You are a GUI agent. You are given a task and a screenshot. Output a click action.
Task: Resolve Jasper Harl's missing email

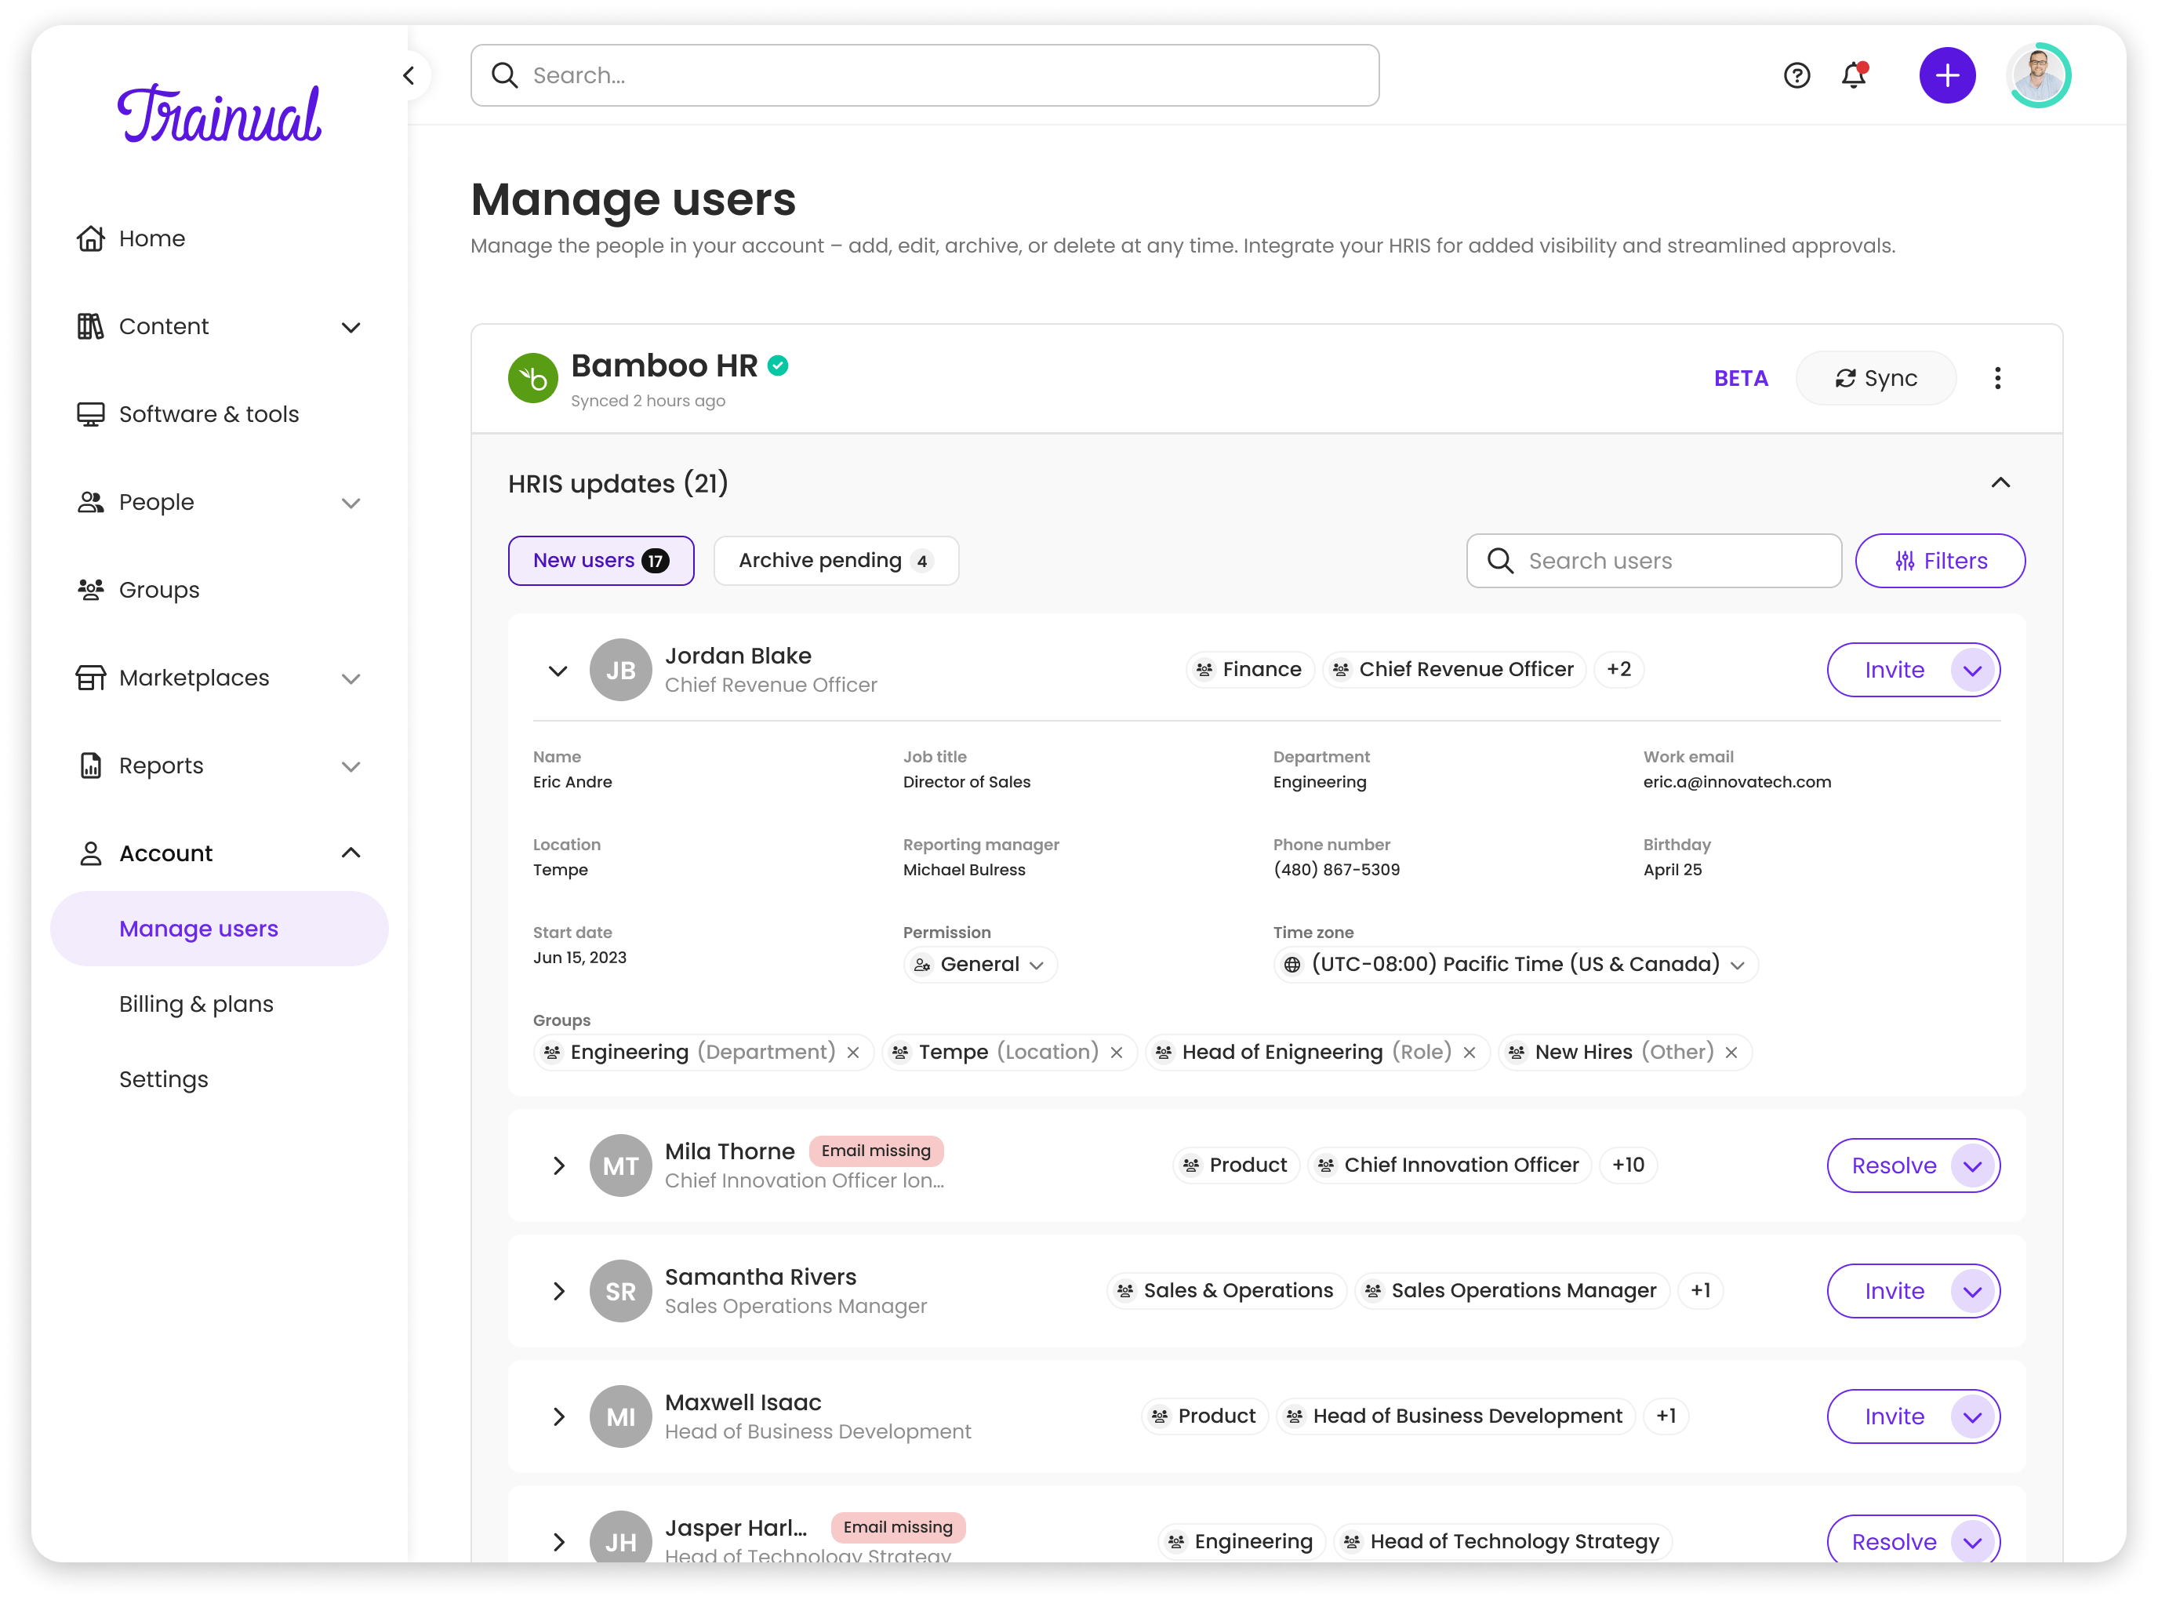coord(1894,1542)
